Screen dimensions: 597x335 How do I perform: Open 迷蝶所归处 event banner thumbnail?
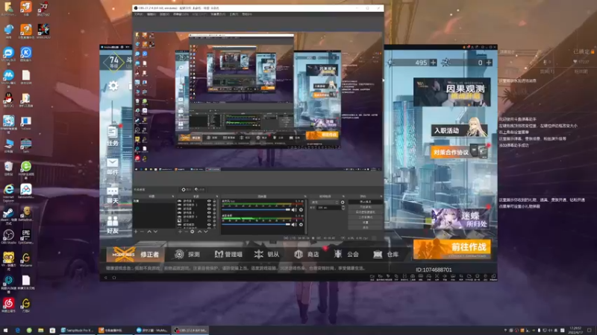pos(460,219)
